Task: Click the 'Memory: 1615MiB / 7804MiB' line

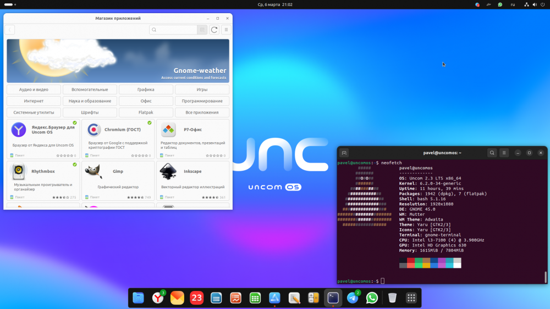Action: (431, 251)
